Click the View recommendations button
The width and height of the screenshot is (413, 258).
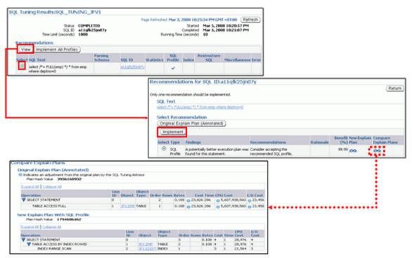[x=26, y=49]
